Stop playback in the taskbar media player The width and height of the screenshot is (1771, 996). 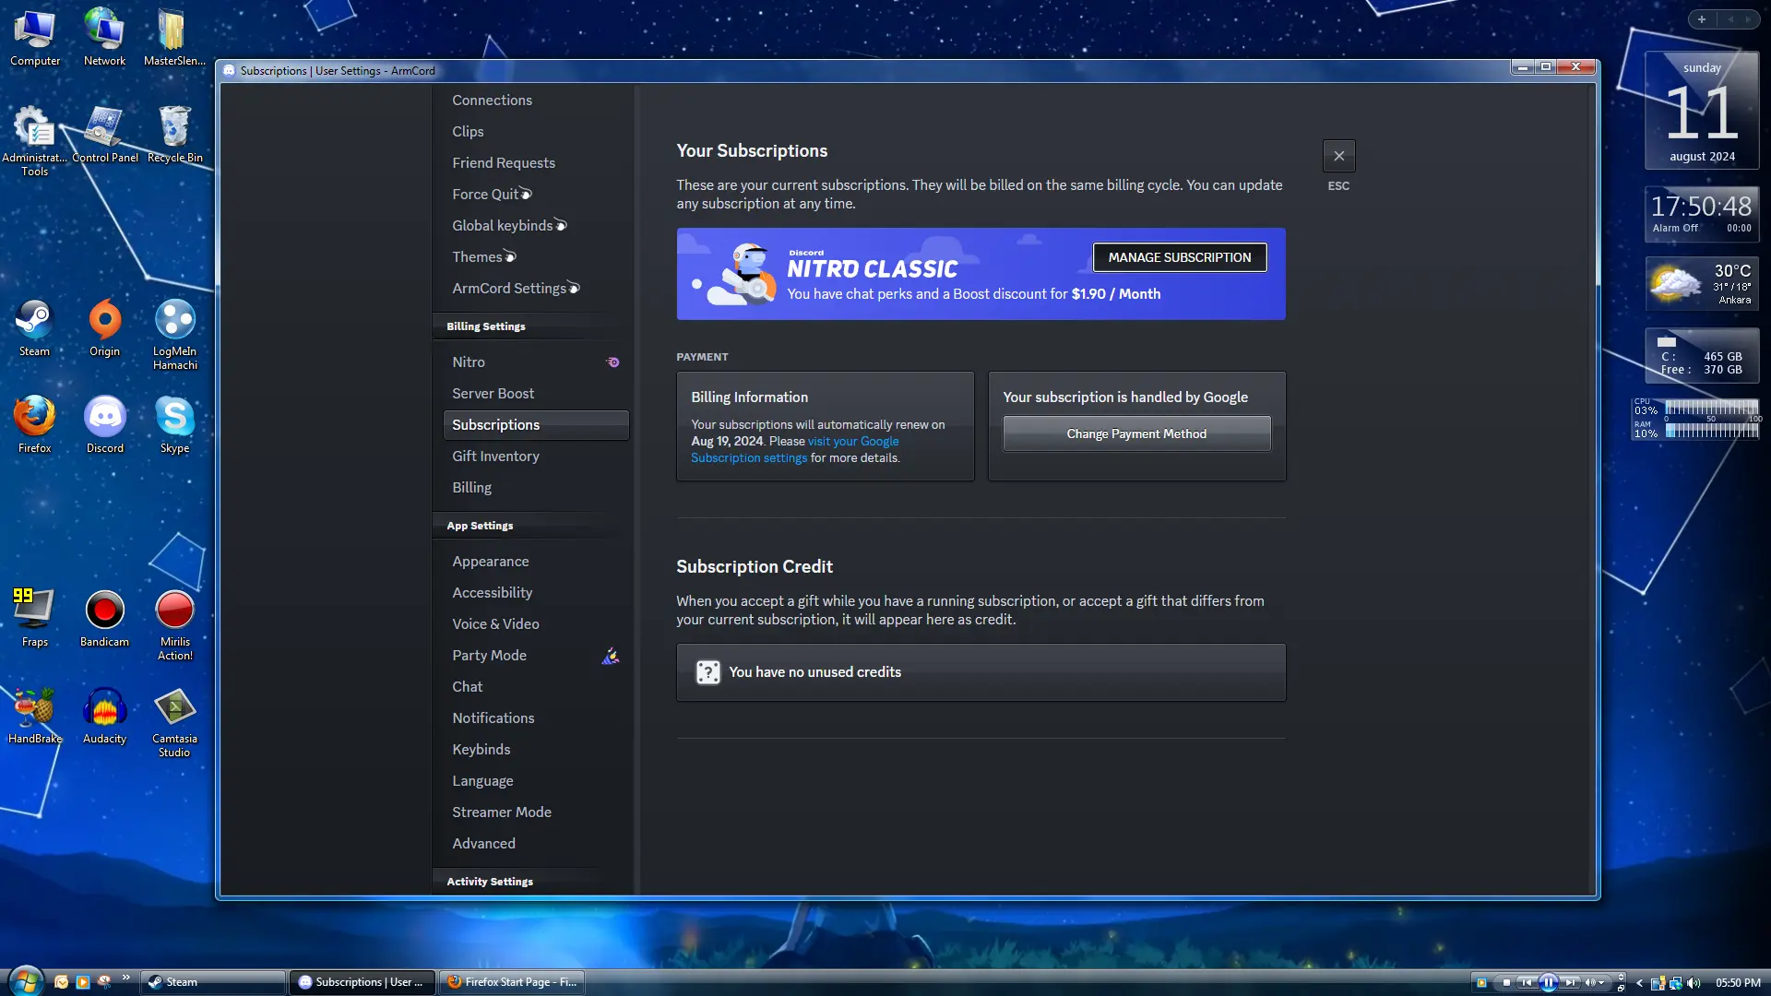pyautogui.click(x=1506, y=982)
